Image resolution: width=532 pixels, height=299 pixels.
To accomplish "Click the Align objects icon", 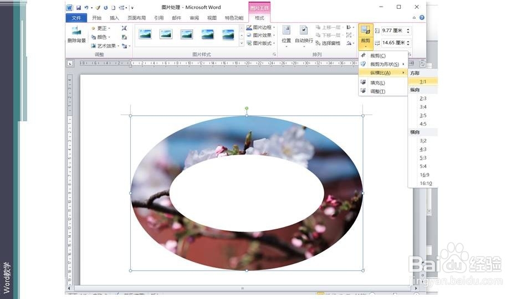I will [x=349, y=28].
